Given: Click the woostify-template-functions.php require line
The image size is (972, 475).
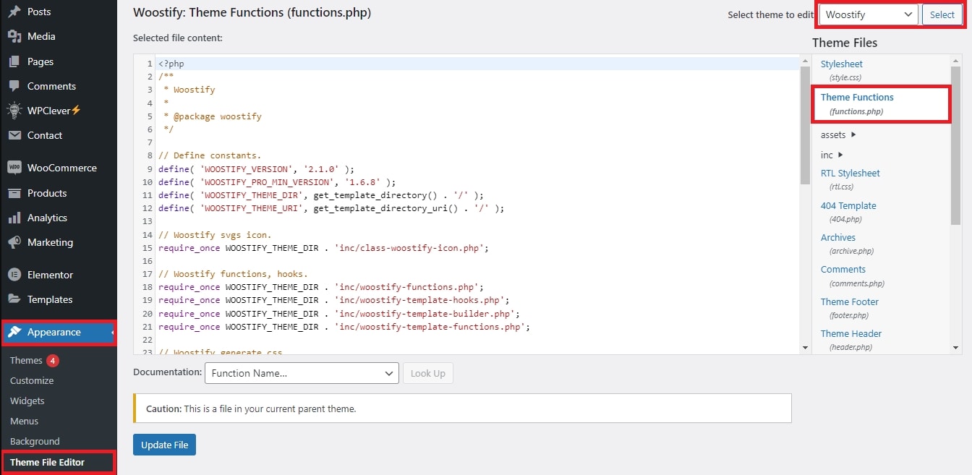Looking at the screenshot, I should pos(344,327).
